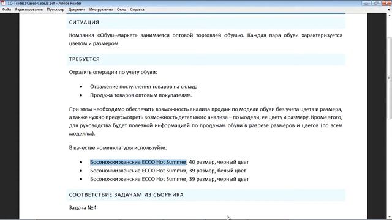Click bullet Отражение поступления товаров на склад
This screenshot has width=392, height=220.
(143, 87)
